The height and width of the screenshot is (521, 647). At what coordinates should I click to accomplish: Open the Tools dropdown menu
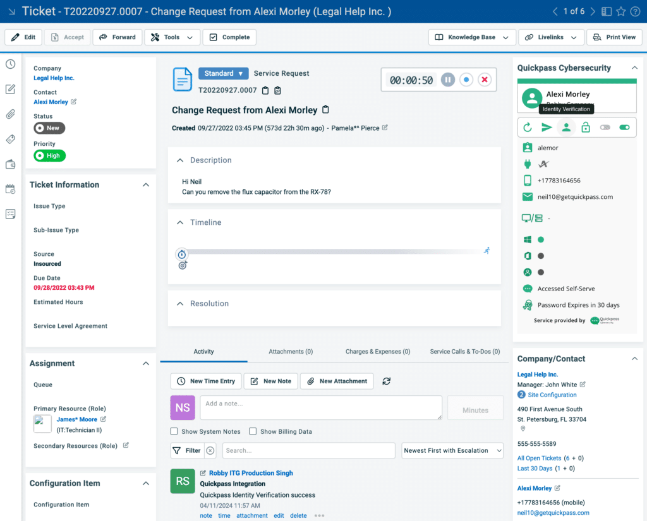click(172, 37)
